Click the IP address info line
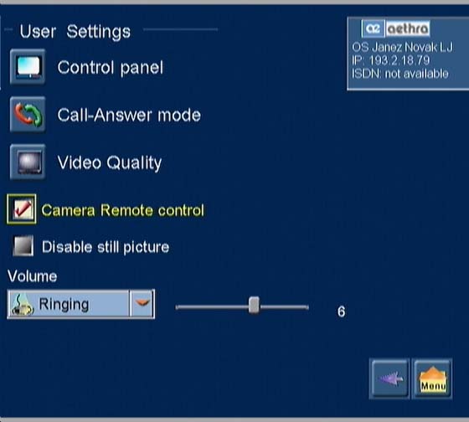This screenshot has width=469, height=422. point(390,60)
